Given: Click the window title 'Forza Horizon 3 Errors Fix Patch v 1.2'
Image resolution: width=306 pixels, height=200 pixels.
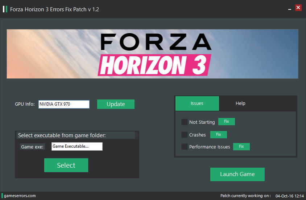Looking at the screenshot, I should 55,9.
